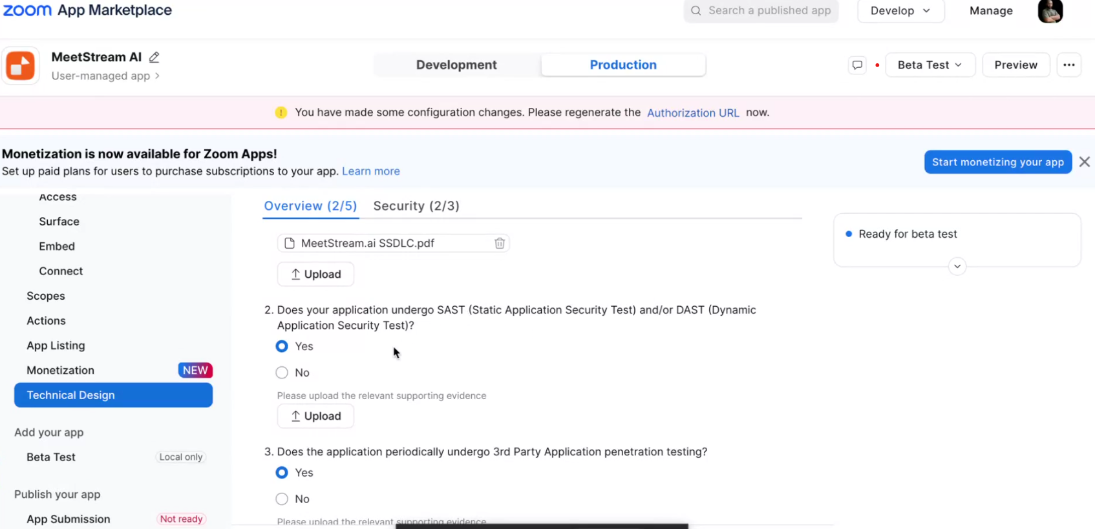Click the Search a published app field
This screenshot has width=1095, height=529.
point(761,10)
